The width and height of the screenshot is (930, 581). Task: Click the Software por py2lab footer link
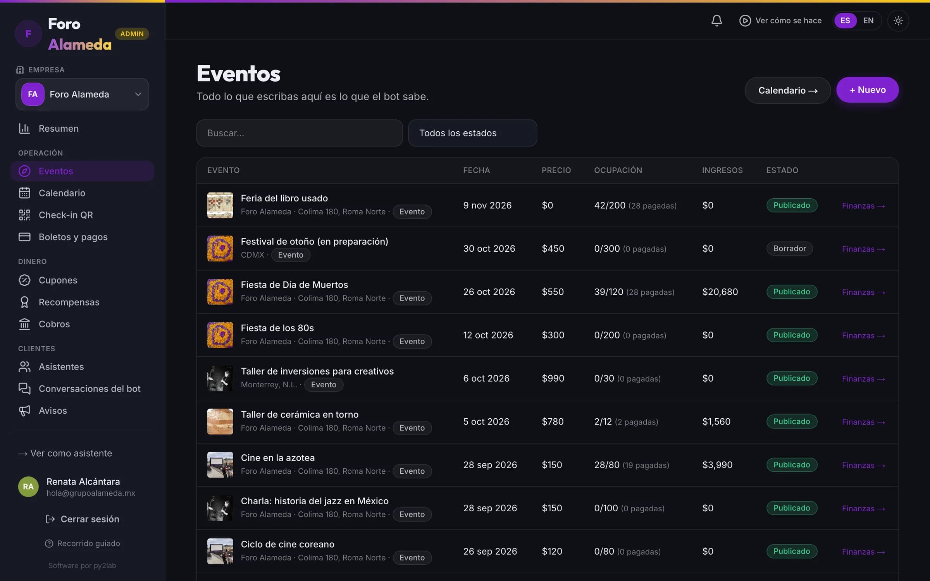point(82,566)
